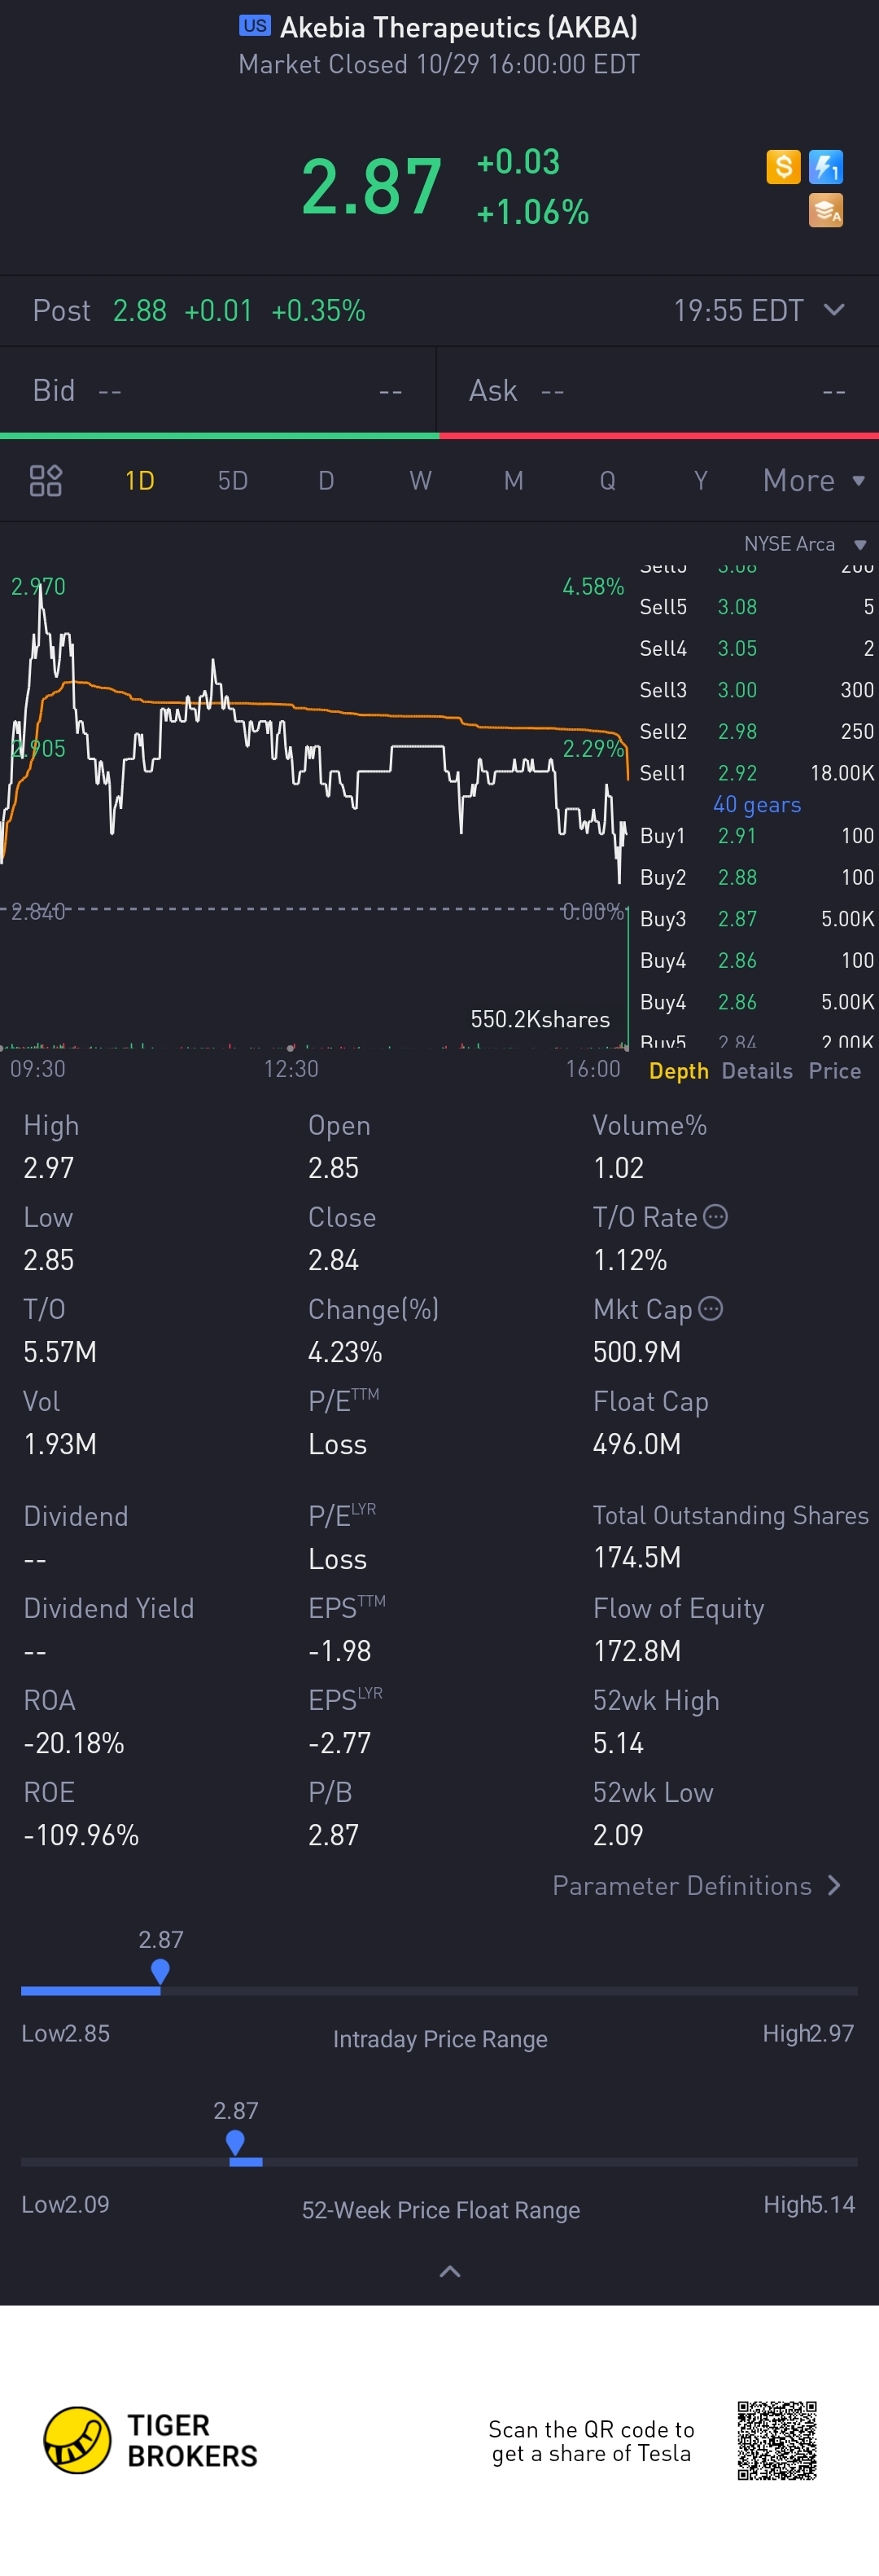Tap the Sell4 3.05 order row

756,648
